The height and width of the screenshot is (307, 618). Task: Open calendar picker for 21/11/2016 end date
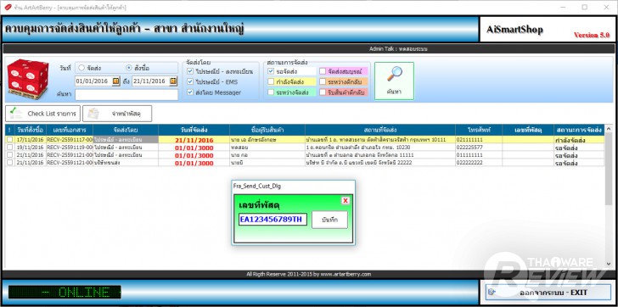(x=173, y=81)
